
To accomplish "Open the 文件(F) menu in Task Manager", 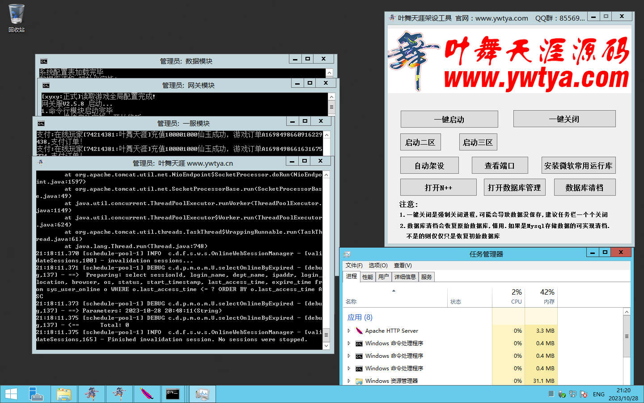I will tap(354, 266).
